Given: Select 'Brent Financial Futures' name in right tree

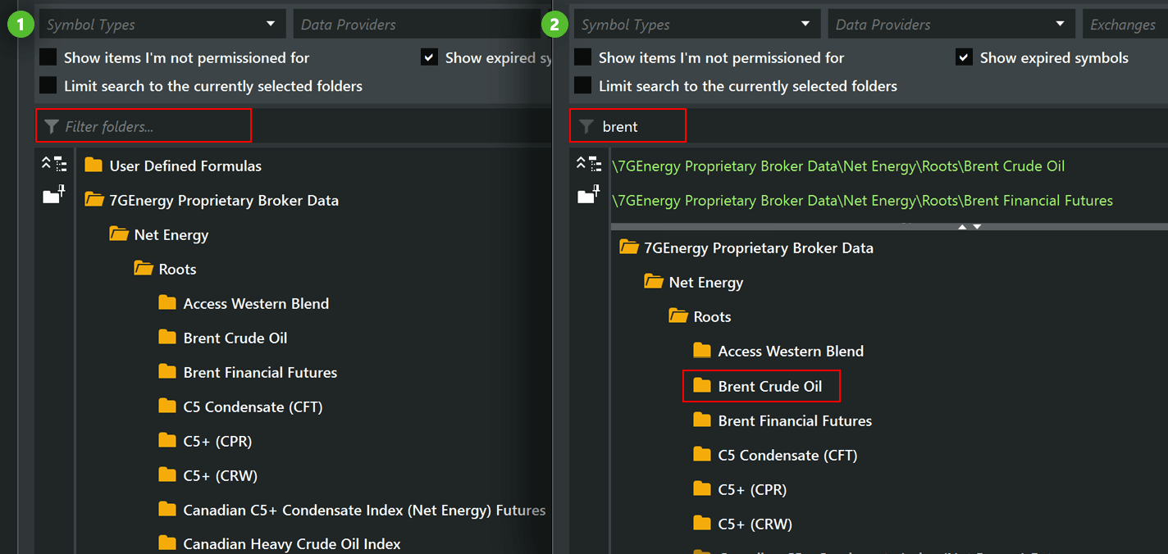Looking at the screenshot, I should coord(795,420).
